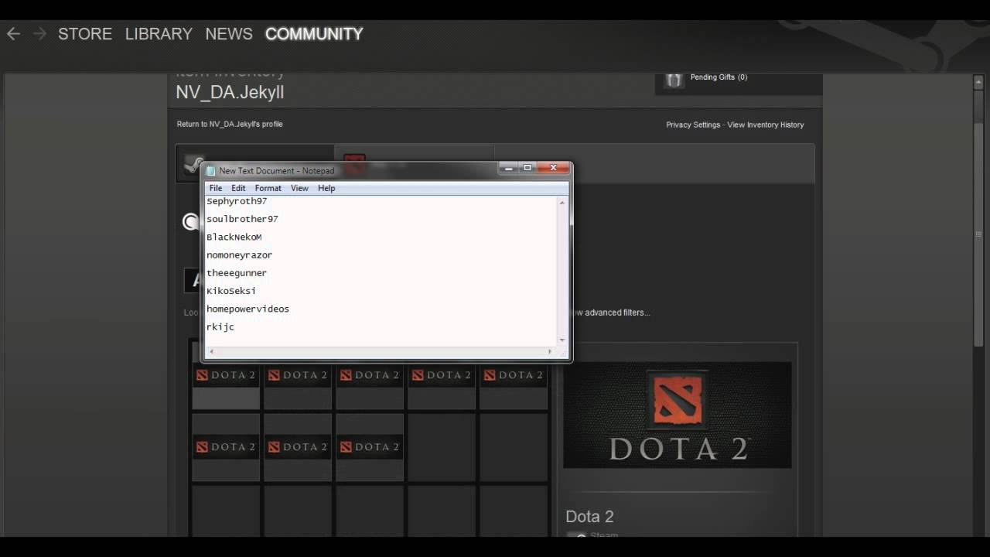Click the text homepowervideos in Notepad
This screenshot has height=557, width=990.
247,309
